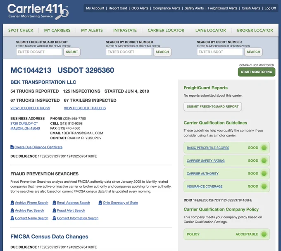
Task: Open Report Card in the top menu
Action: click(x=118, y=8)
